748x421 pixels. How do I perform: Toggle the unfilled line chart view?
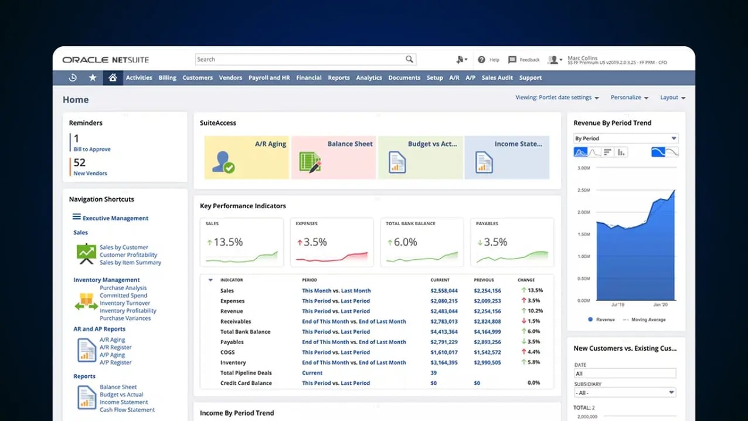tap(593, 151)
